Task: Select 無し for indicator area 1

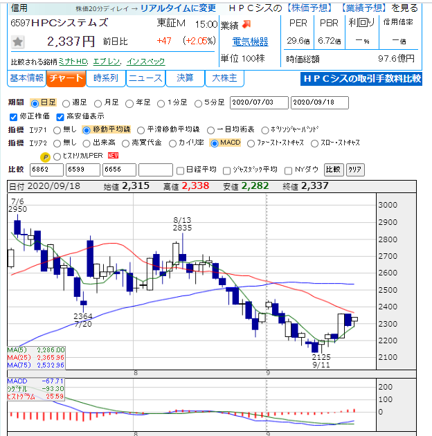Action: click(57, 130)
